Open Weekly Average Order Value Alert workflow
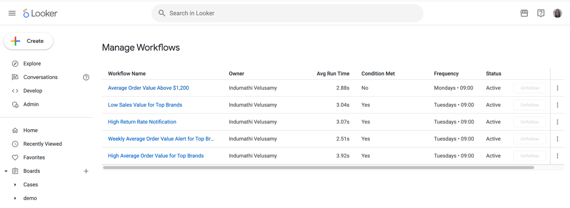Viewport: 570px width, 208px height. coord(161,139)
